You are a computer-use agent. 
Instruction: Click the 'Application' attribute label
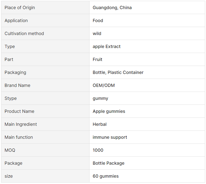coord(16,21)
